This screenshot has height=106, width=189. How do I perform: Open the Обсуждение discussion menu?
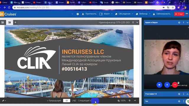pos(124,14)
